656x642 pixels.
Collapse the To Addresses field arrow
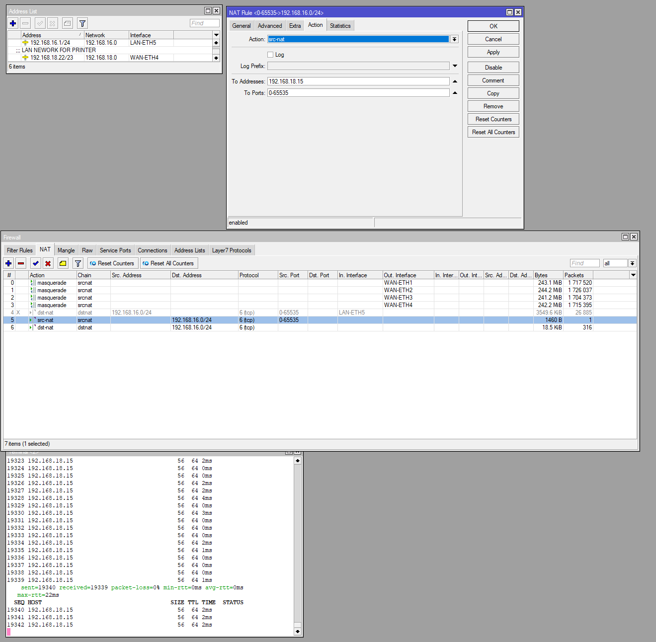click(x=455, y=81)
